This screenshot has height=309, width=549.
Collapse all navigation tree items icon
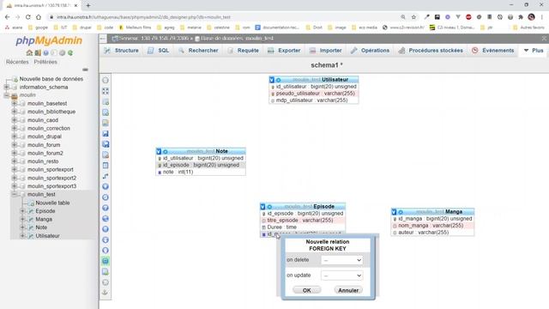coord(85,70)
